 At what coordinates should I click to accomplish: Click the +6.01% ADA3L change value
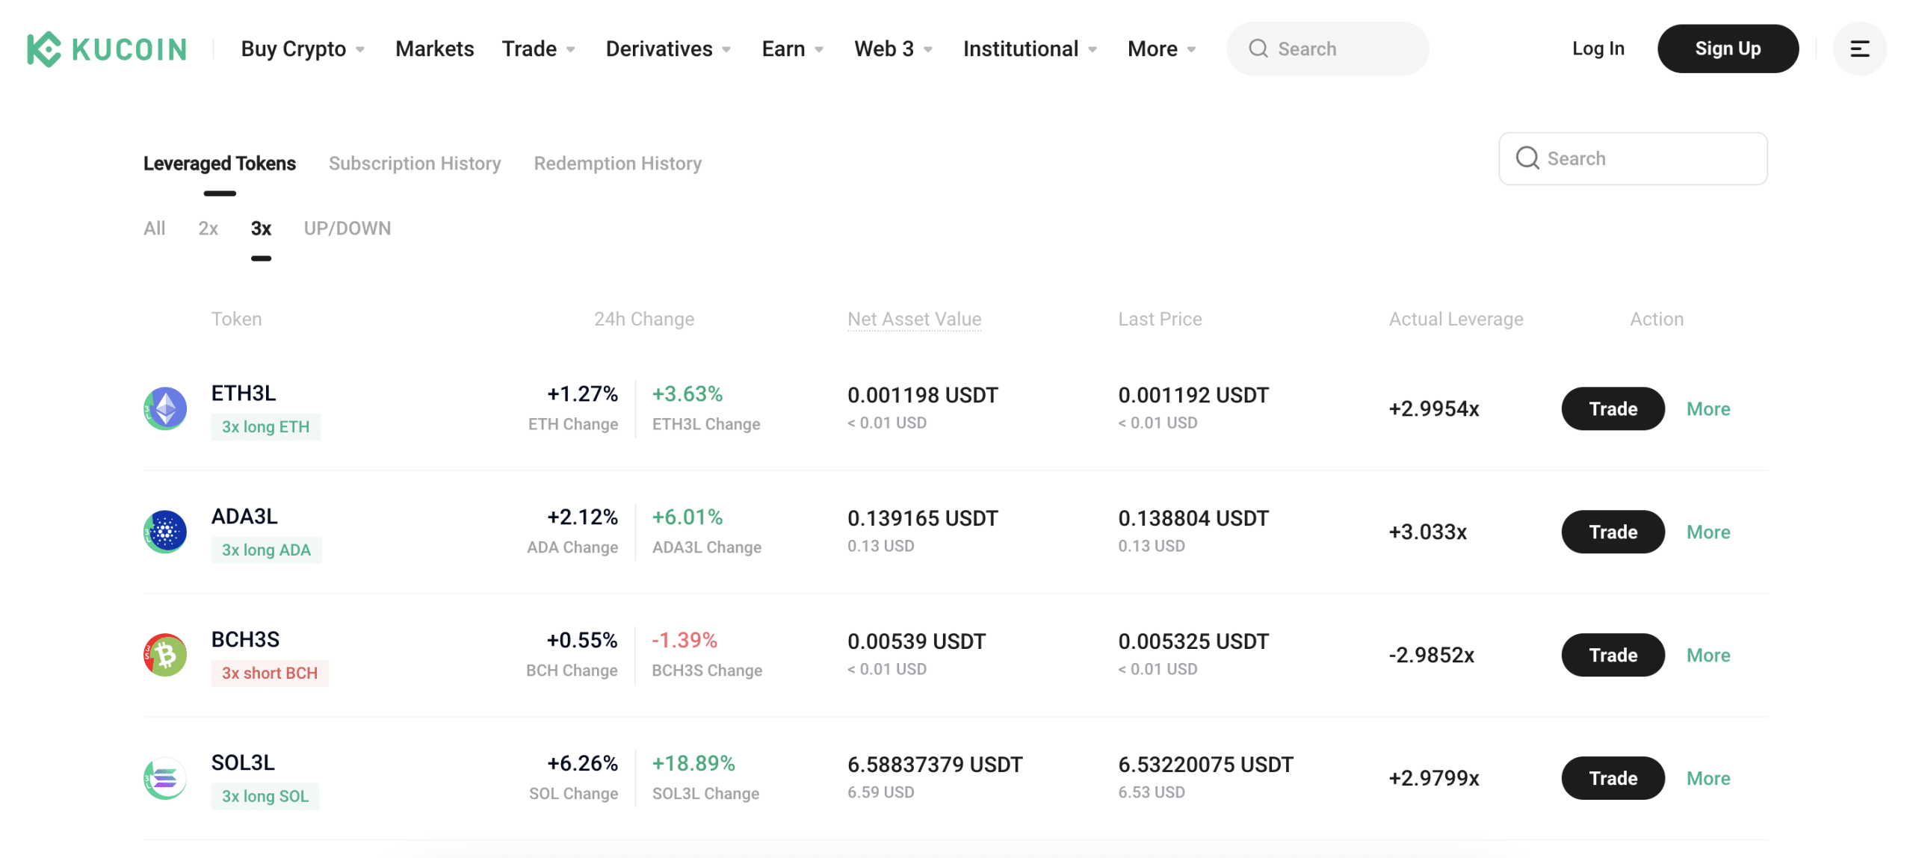pos(687,517)
